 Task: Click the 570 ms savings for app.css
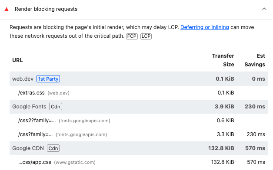pos(256,162)
